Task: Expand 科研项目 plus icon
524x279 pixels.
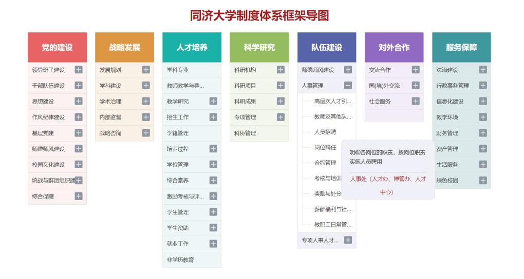Action: [280, 86]
